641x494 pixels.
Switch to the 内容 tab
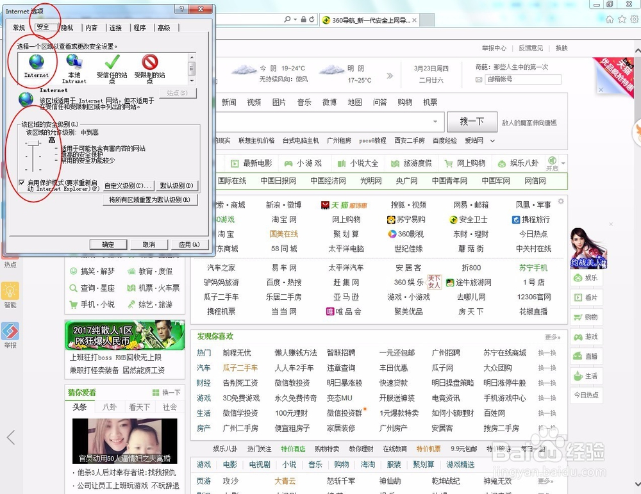point(92,28)
